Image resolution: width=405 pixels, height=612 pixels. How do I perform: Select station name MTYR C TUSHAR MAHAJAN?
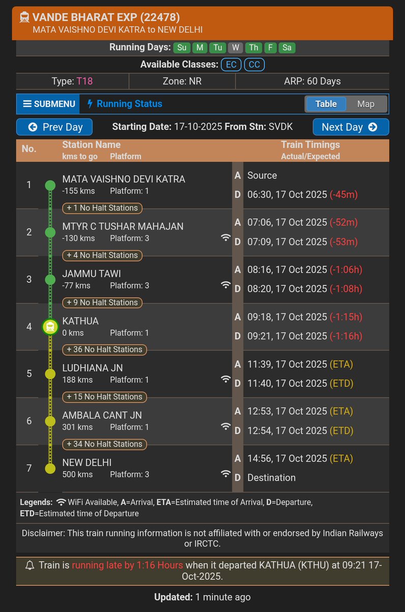[123, 226]
